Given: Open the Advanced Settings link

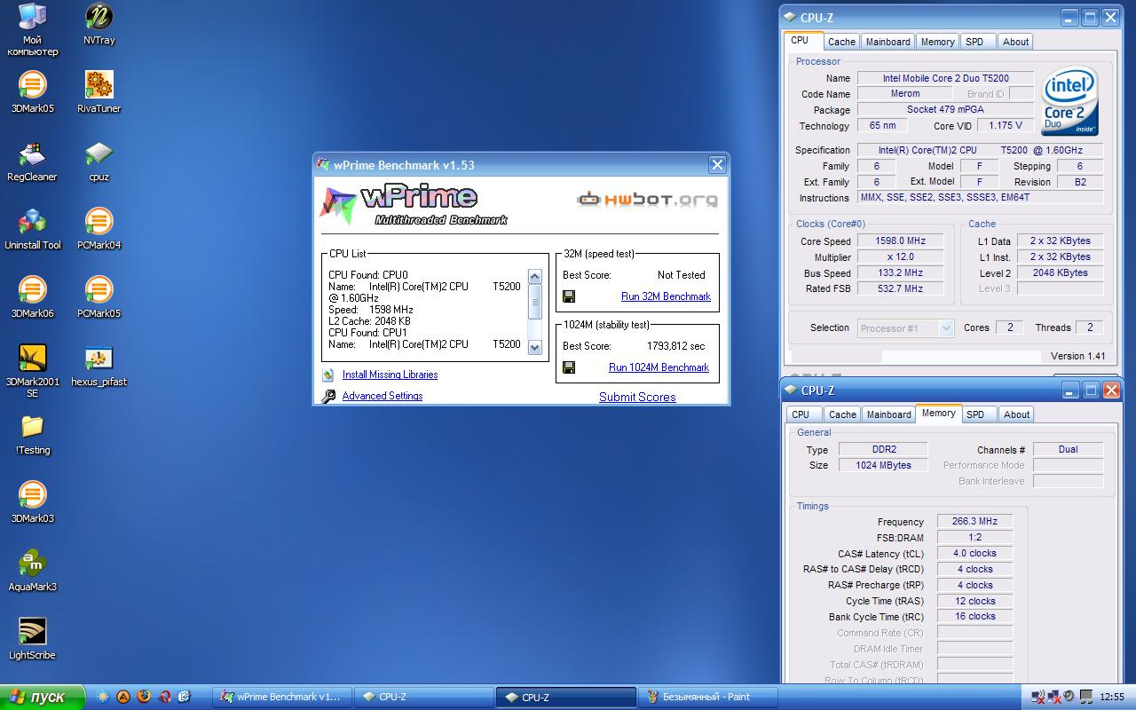Looking at the screenshot, I should [x=383, y=396].
